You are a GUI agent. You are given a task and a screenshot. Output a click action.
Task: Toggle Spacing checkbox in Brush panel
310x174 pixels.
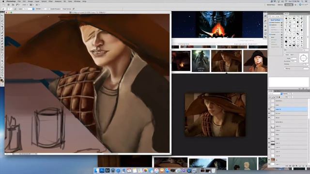(x=285, y=69)
